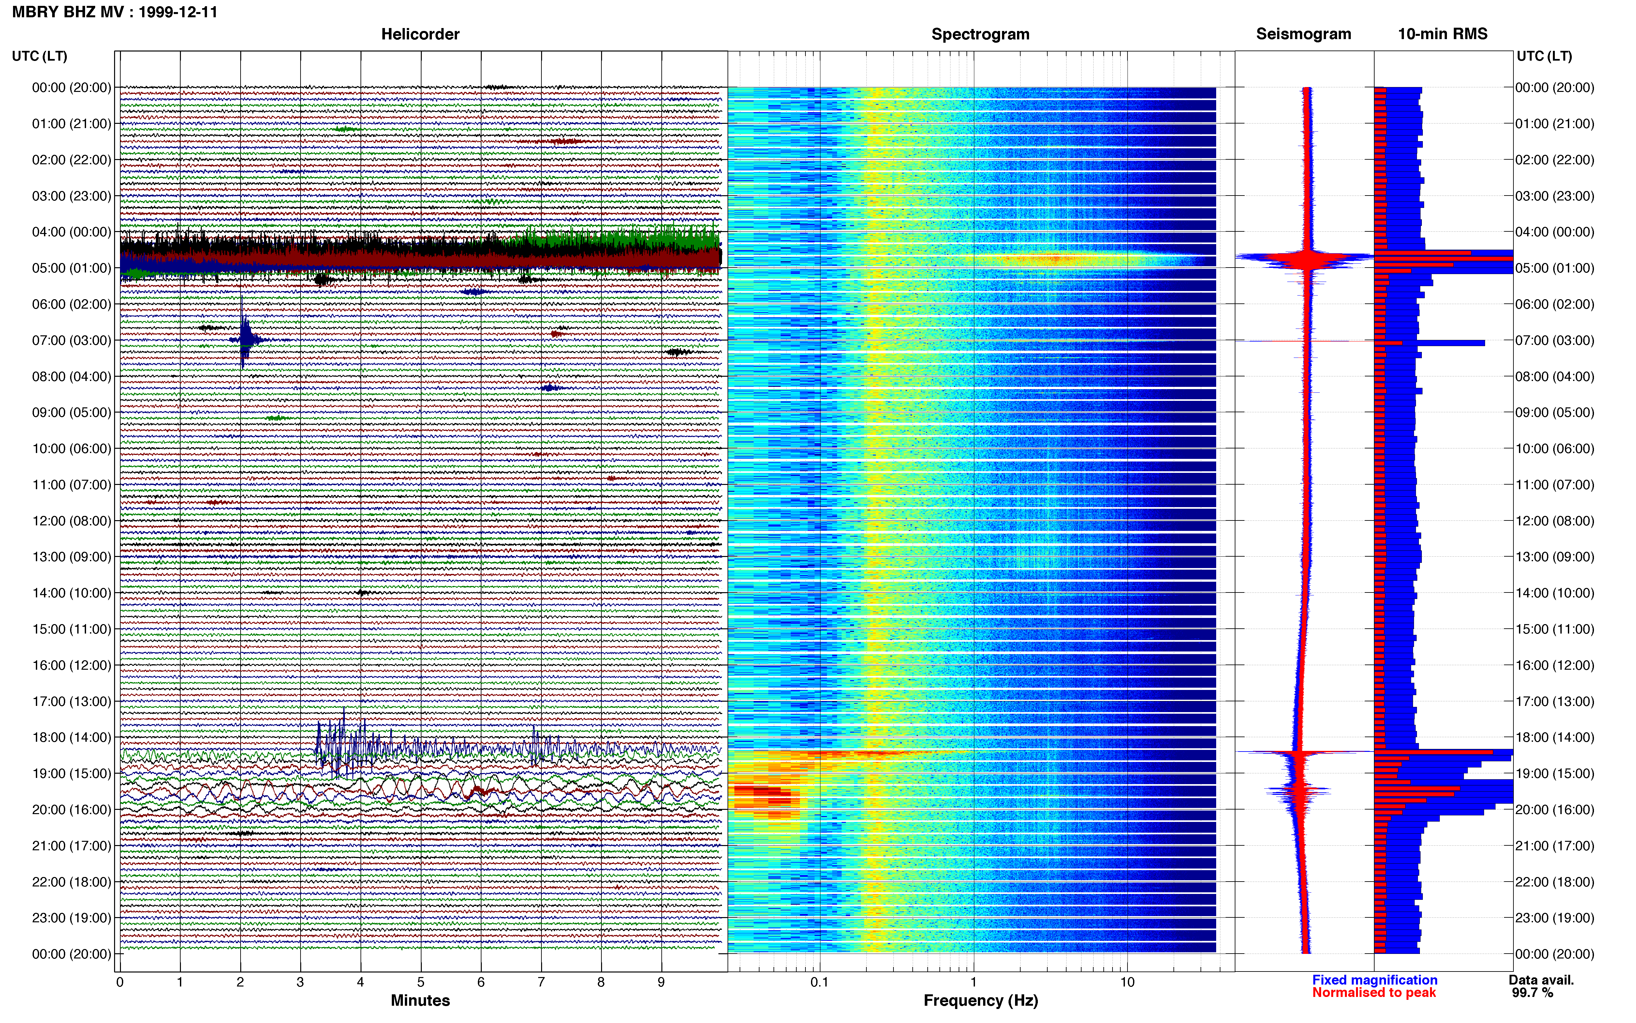The width and height of the screenshot is (1636, 1023).
Task: Select the Spectrogram panel heading
Action: [980, 34]
